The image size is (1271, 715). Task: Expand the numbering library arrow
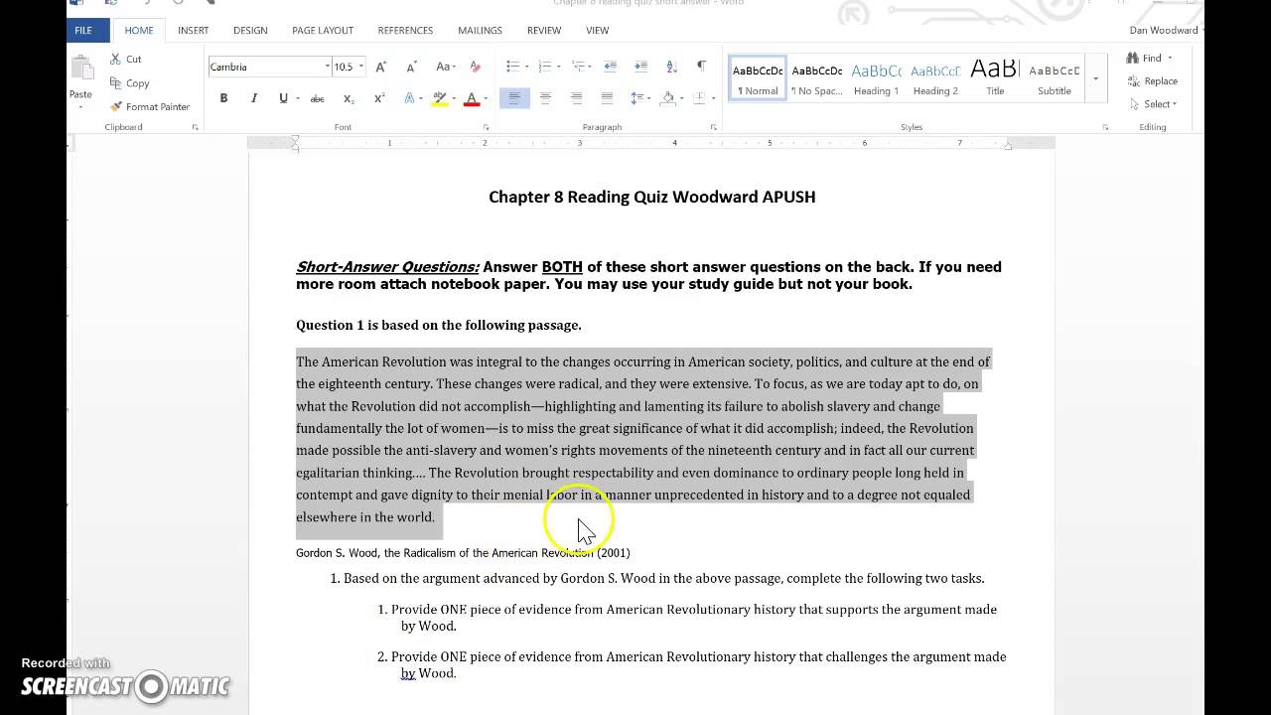558,67
